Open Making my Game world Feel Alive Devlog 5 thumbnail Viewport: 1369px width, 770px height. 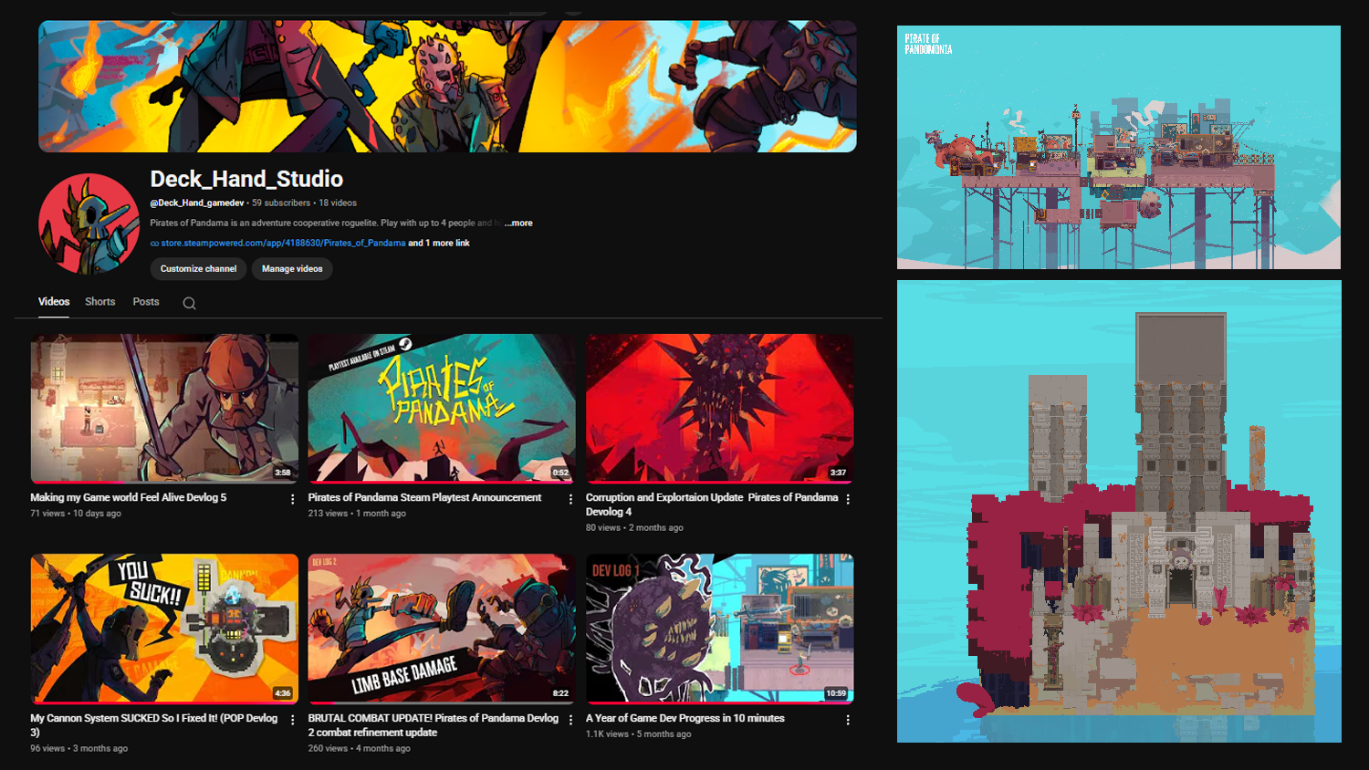click(164, 409)
